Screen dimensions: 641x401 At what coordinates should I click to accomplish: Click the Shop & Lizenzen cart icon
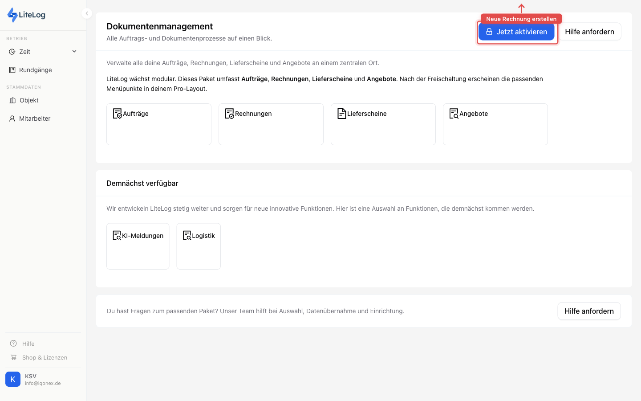pos(13,357)
